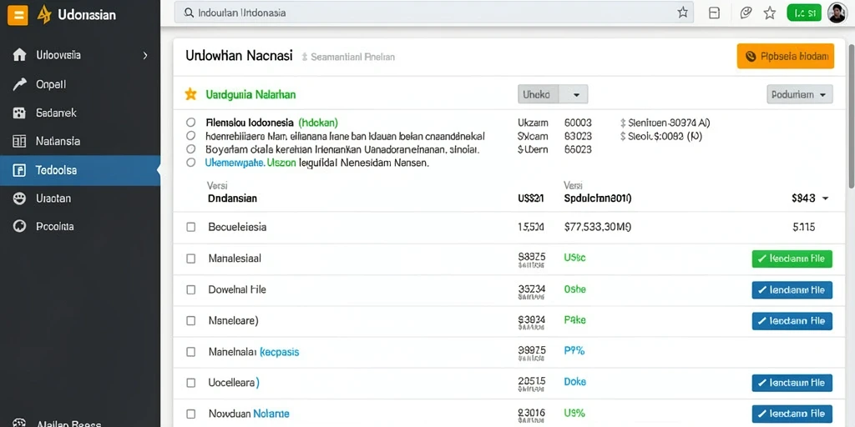Viewport: 855px width, 427px height.
Task: Open the Pcooiita sidebar item
Action: coord(80,226)
